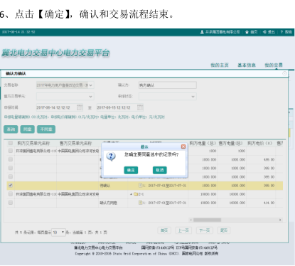This screenshot has height=266, width=295.
Task: Check the checkbox of the last table row
Action: [x=11, y=203]
